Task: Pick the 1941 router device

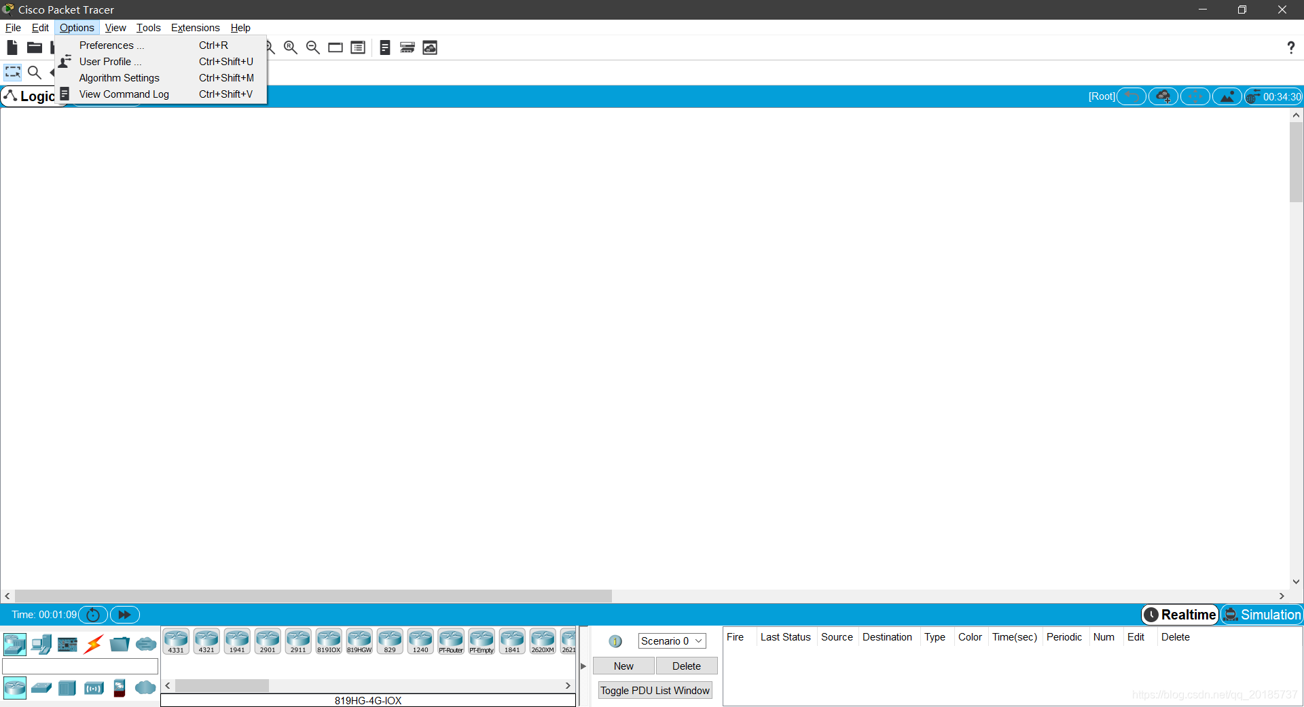Action: (237, 641)
